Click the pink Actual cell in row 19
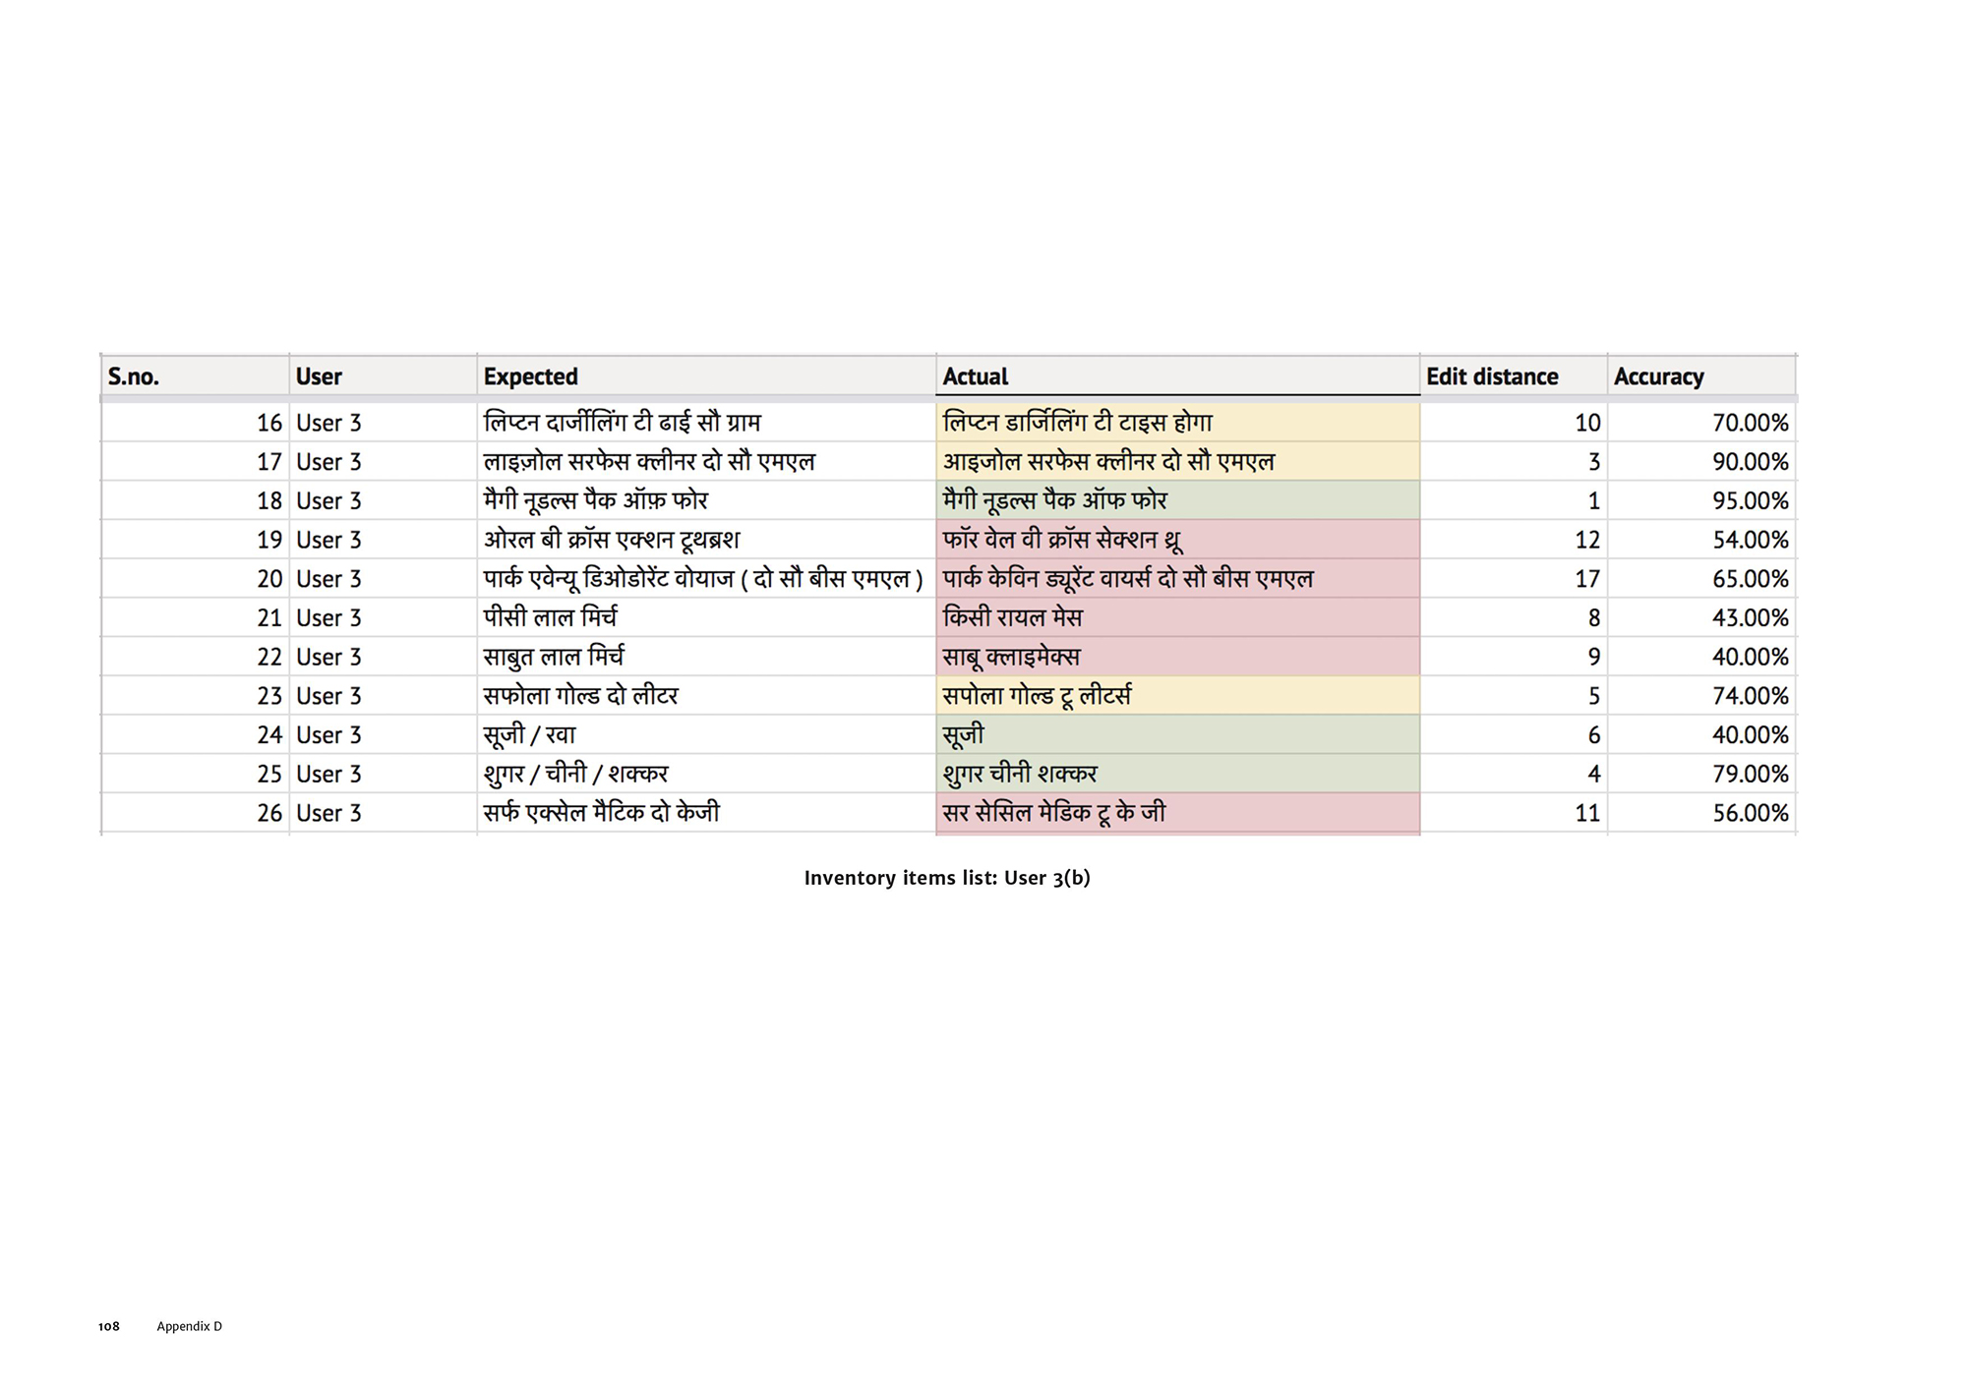Image resolution: width=1967 pixels, height=1390 pixels. 1176,540
